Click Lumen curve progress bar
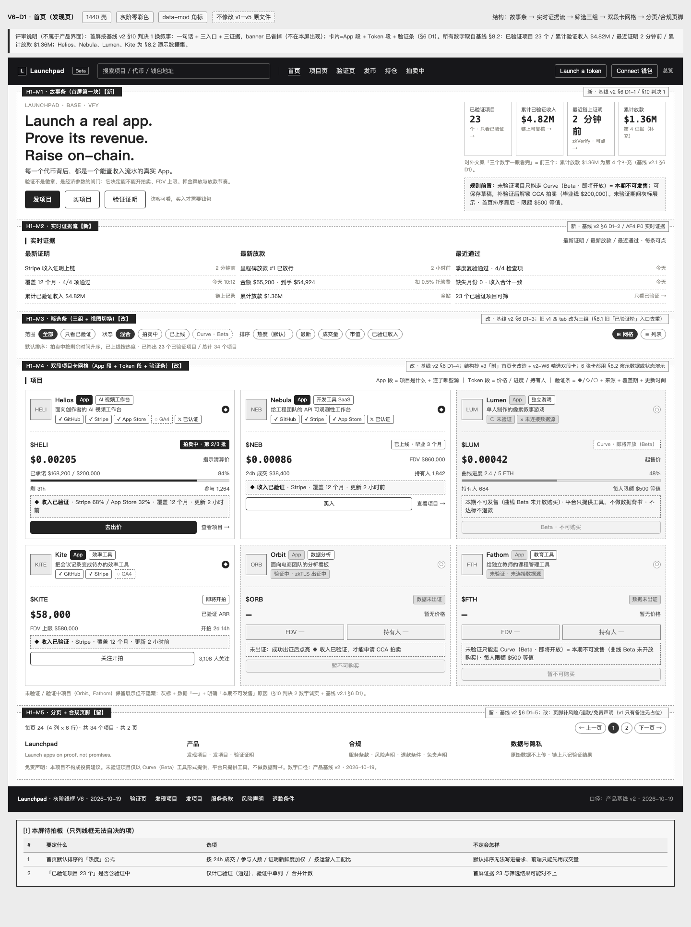This screenshot has height=927, width=691. [561, 480]
